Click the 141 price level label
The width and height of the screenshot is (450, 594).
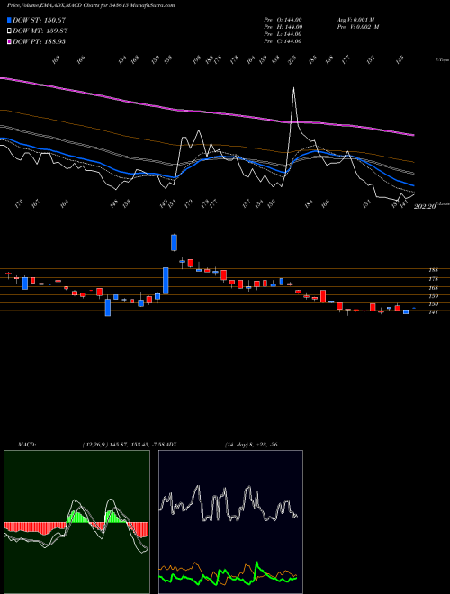(433, 312)
